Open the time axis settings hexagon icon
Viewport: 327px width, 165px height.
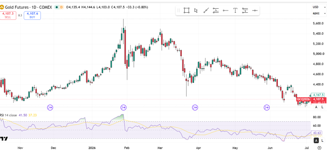click(x=319, y=148)
